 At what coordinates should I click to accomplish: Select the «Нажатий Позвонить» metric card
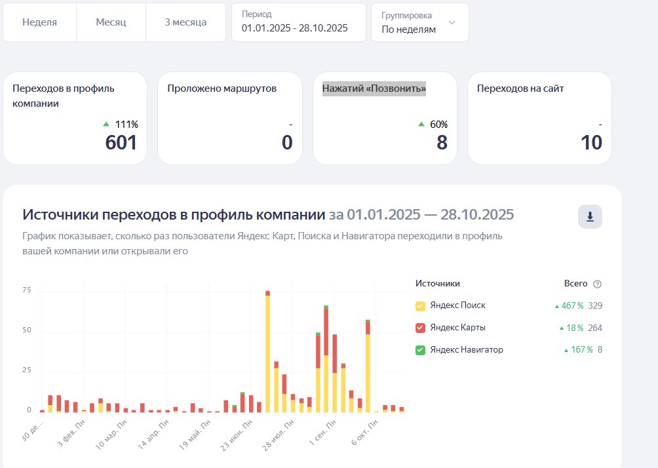[385, 118]
